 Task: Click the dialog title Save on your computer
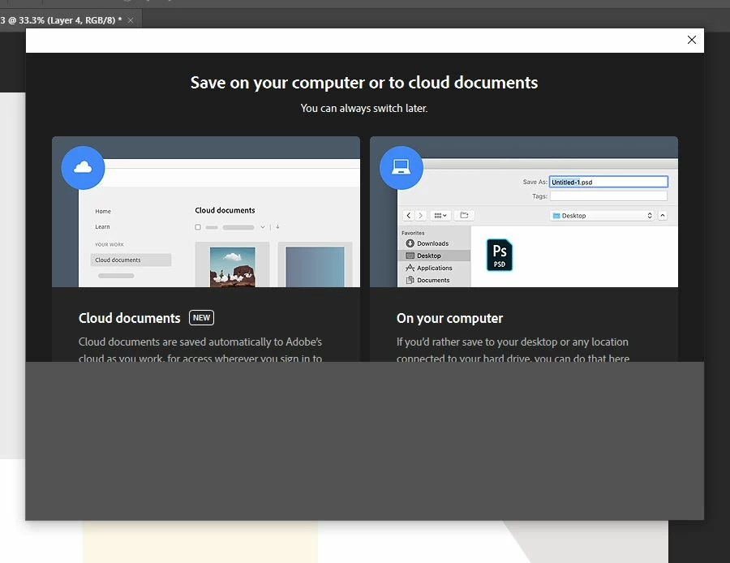pos(364,83)
